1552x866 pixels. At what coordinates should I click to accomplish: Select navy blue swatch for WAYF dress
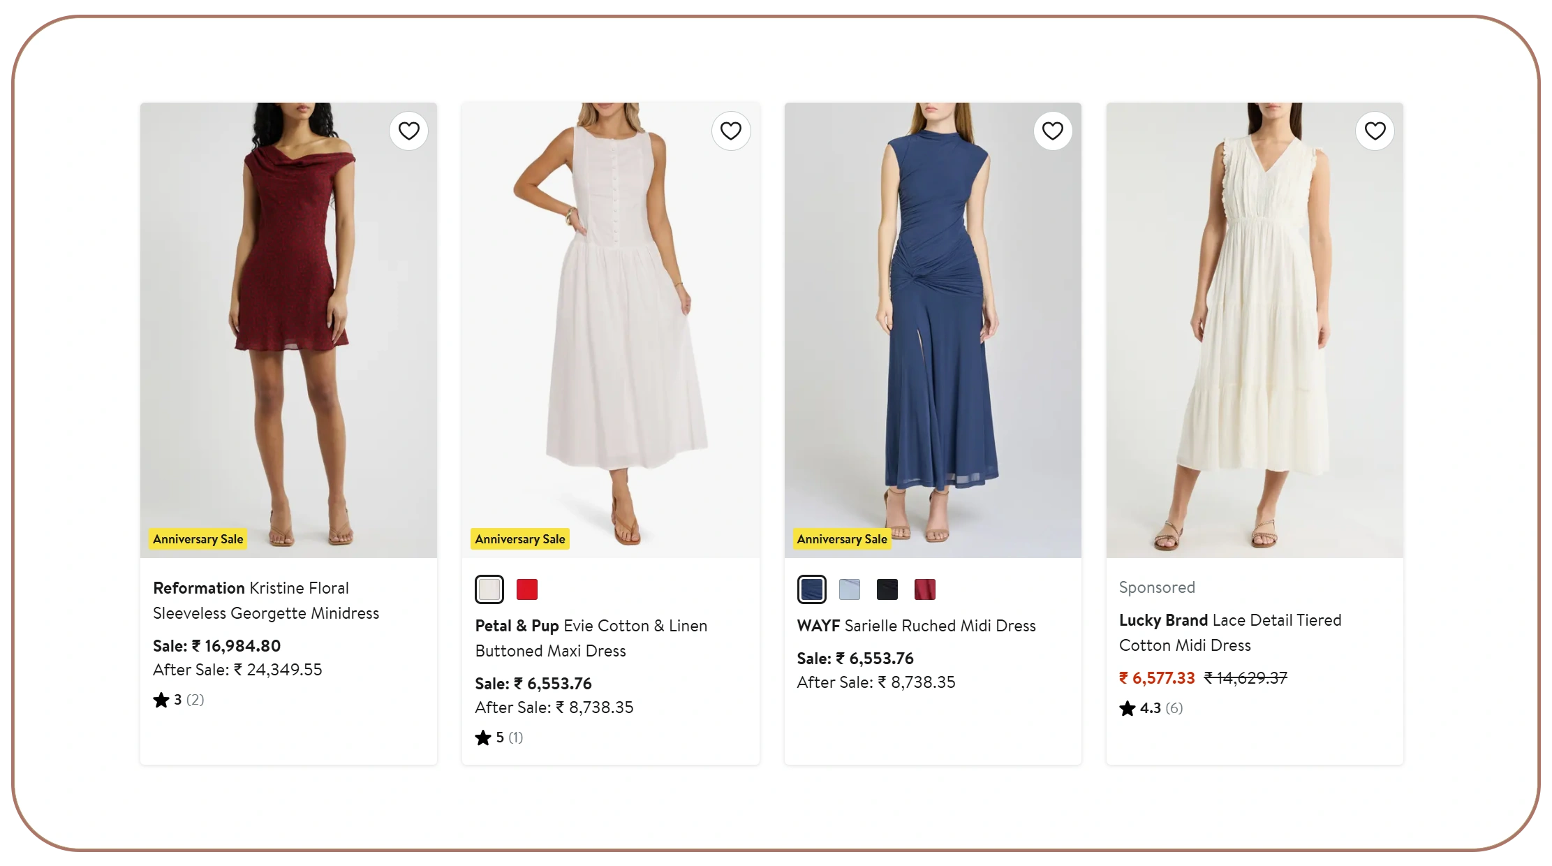[811, 589]
